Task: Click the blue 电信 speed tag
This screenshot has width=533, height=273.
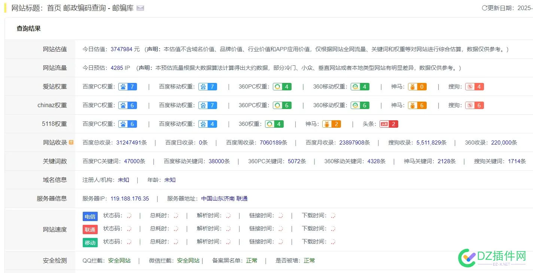Action: [90, 216]
